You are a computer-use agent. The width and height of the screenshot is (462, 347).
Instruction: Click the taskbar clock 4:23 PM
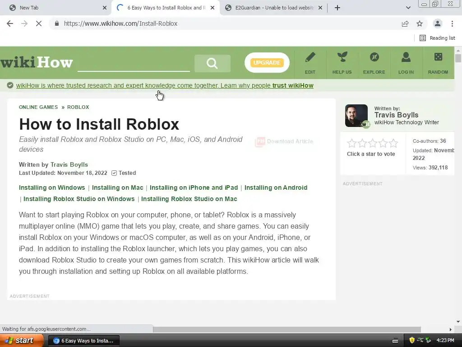pos(445,341)
